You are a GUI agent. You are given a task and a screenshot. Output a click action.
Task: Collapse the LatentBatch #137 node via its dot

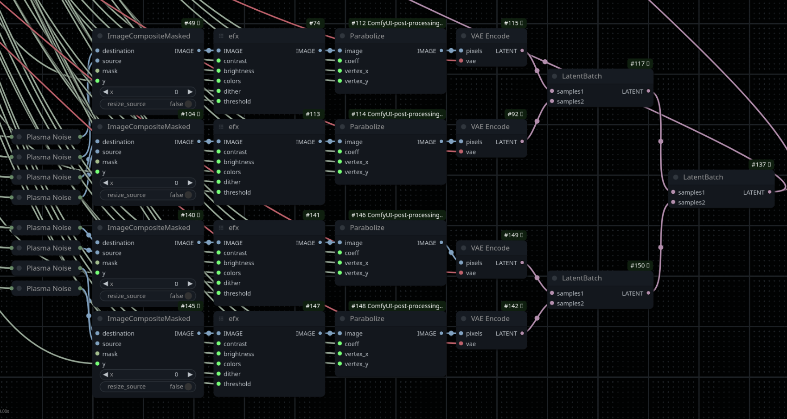point(676,177)
